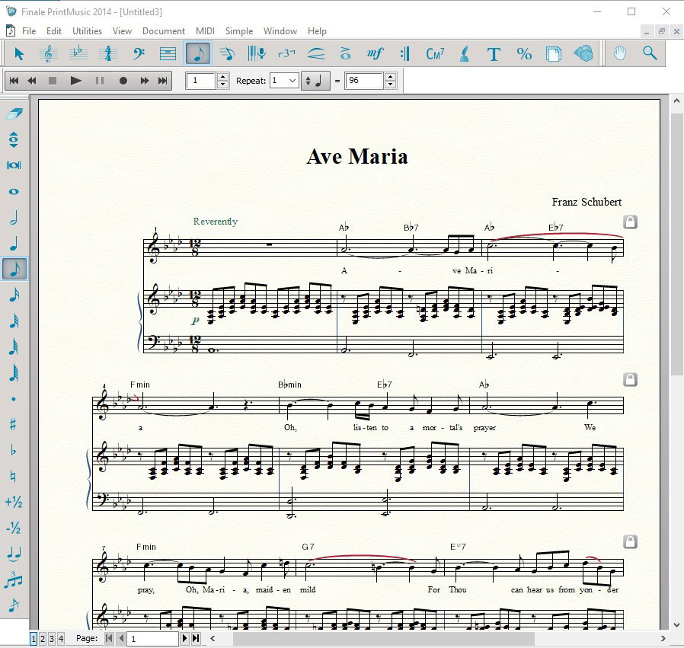
Task: Choose the double whole note duration
Action: tap(14, 165)
